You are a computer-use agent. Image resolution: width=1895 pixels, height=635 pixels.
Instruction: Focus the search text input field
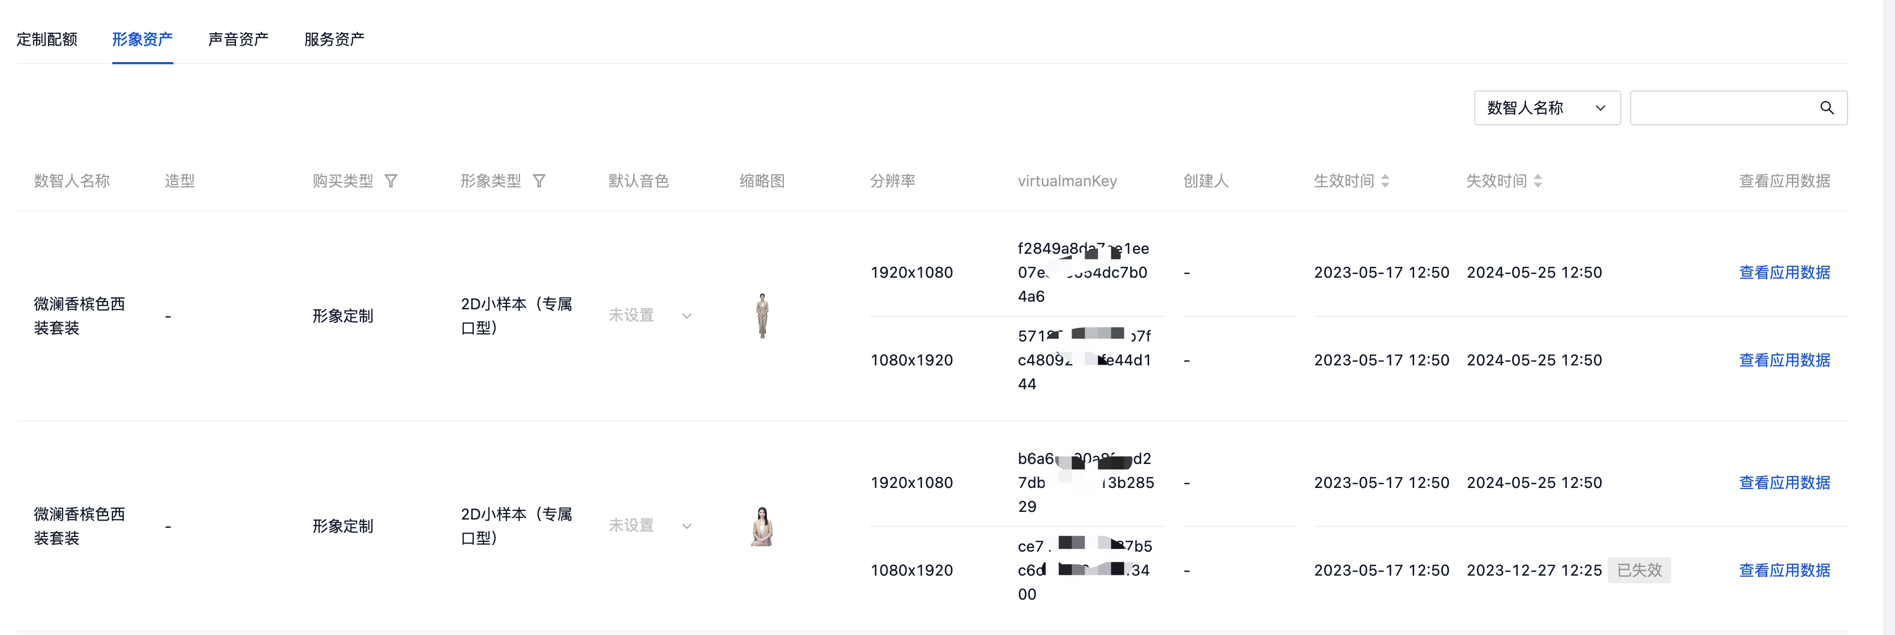[x=1722, y=108]
